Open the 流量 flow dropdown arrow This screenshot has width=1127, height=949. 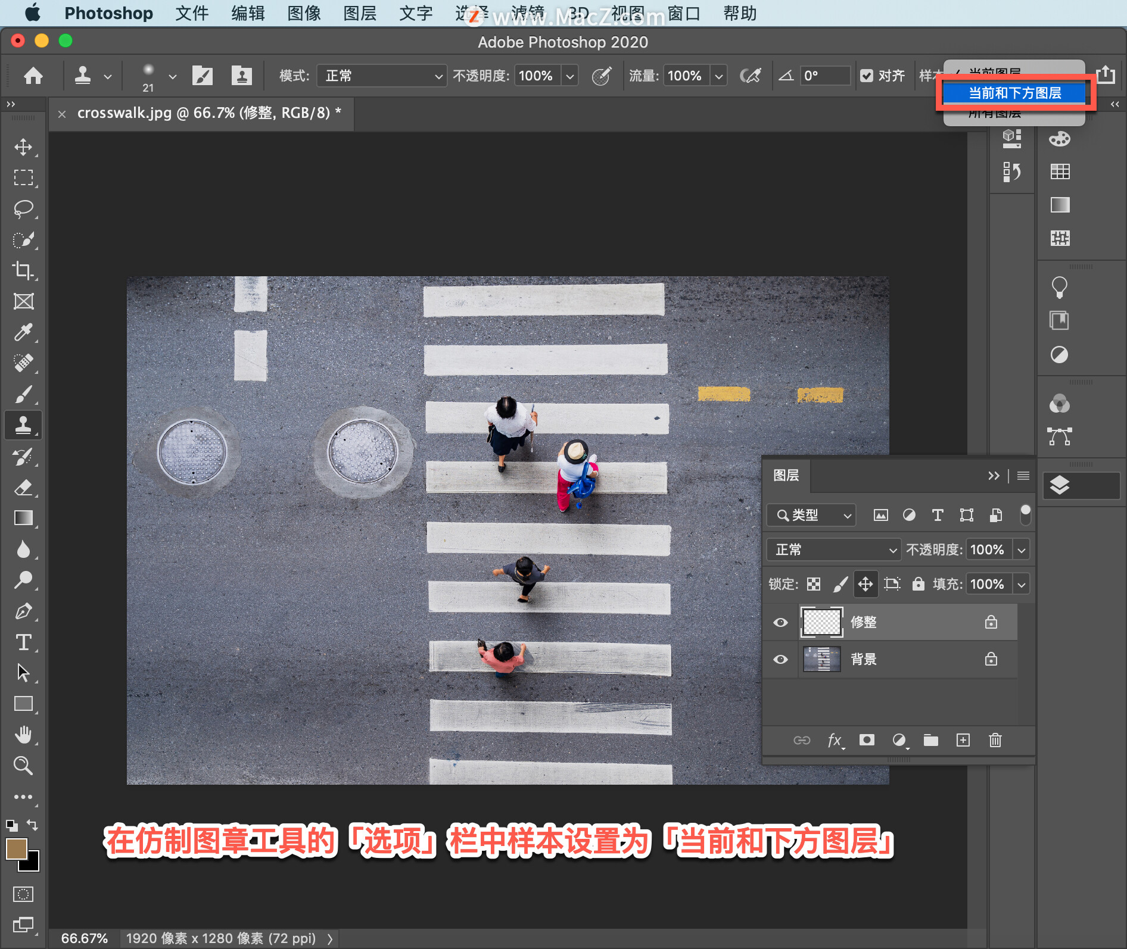point(719,76)
